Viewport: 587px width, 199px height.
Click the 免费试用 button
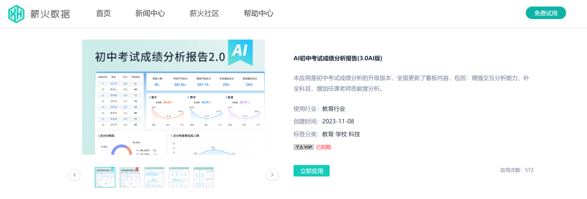546,13
